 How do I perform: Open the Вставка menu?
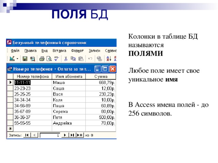(x=59, y=51)
